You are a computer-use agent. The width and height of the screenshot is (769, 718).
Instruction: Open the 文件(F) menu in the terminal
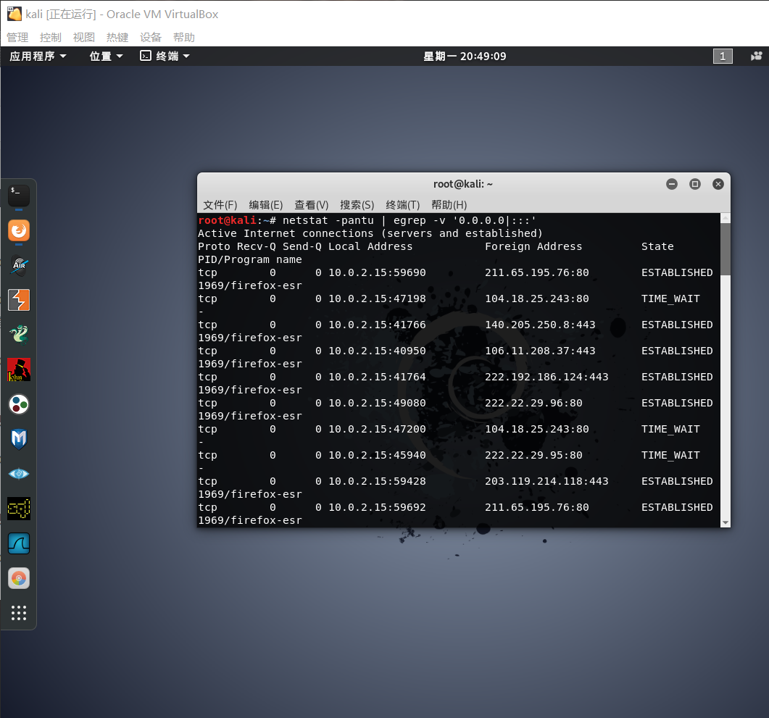[219, 205]
